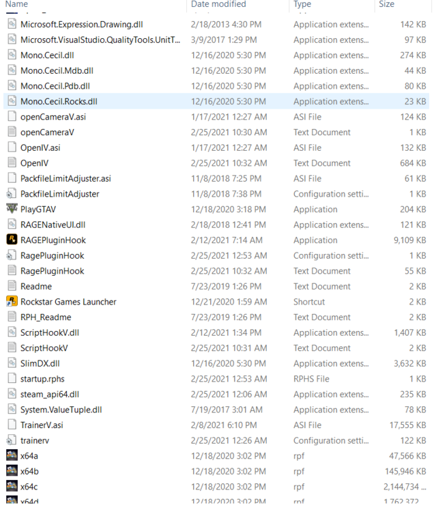Click the 47,566 KB size value
Screen dimensions: 436x512
[x=407, y=456]
